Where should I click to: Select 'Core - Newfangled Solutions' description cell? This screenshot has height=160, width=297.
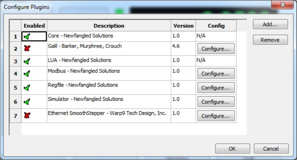109,37
